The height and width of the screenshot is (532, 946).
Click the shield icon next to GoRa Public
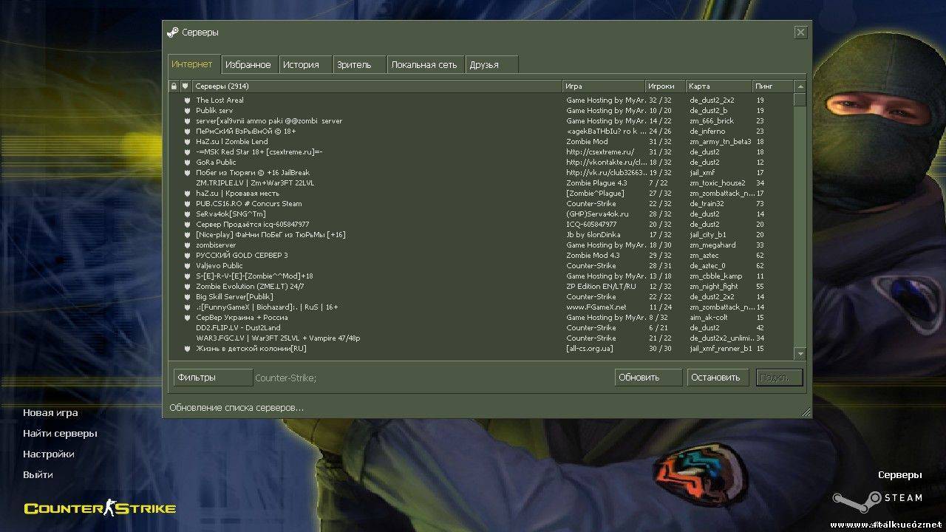[x=187, y=163]
